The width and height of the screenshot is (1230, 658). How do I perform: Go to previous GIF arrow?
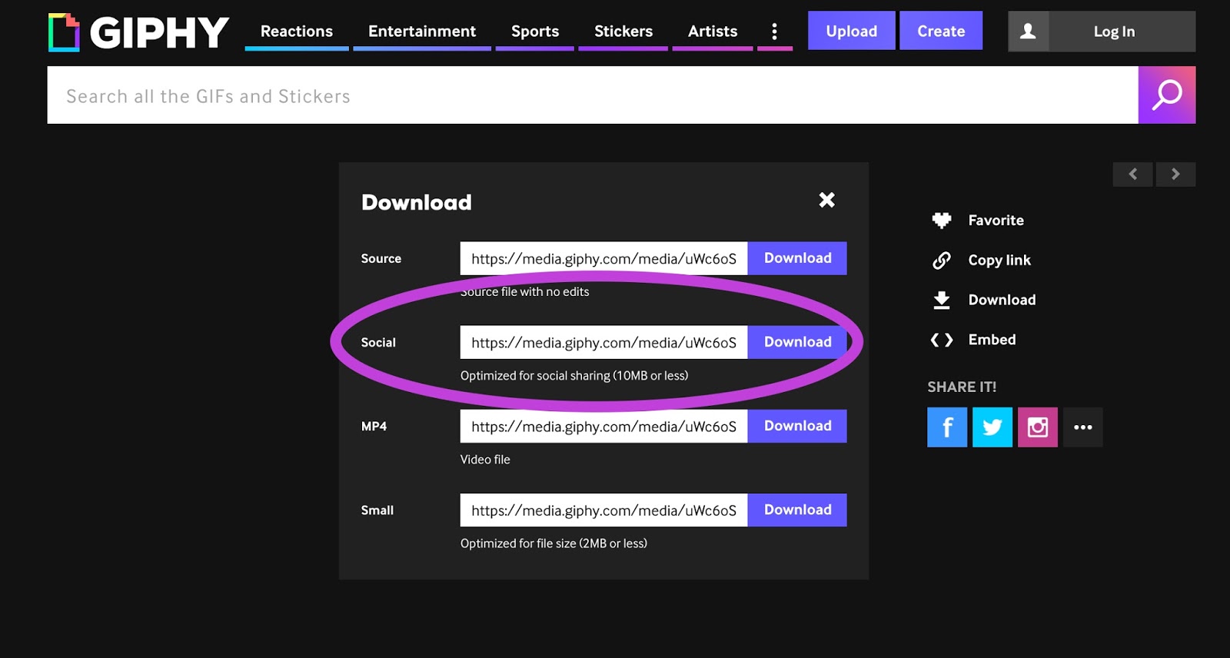click(1133, 174)
